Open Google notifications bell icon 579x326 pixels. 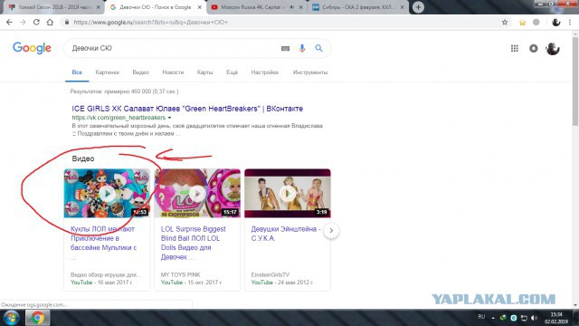pyautogui.click(x=534, y=48)
